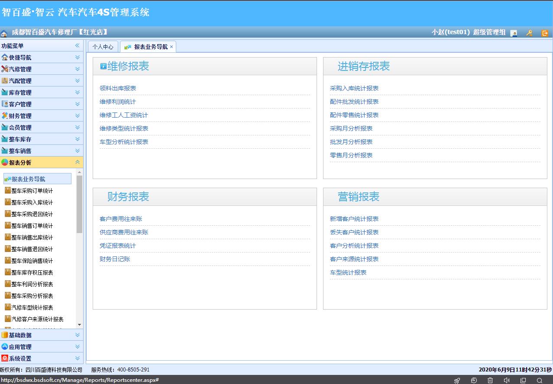Click the key password icon

click(529, 33)
